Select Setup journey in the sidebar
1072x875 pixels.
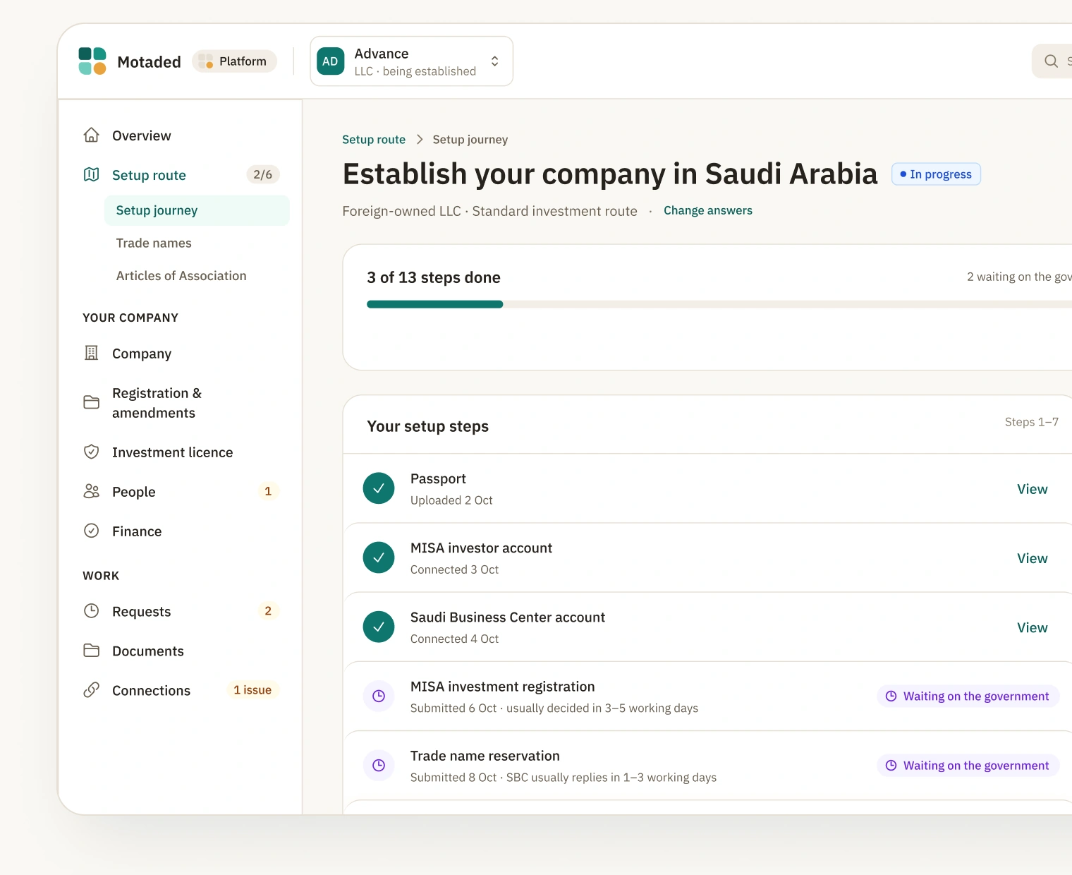pyautogui.click(x=197, y=210)
